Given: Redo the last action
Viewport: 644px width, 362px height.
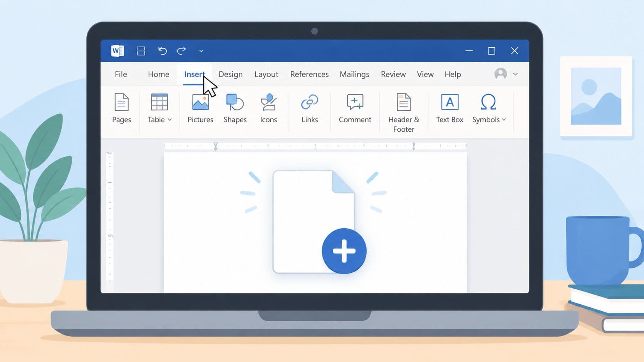Looking at the screenshot, I should [x=181, y=51].
